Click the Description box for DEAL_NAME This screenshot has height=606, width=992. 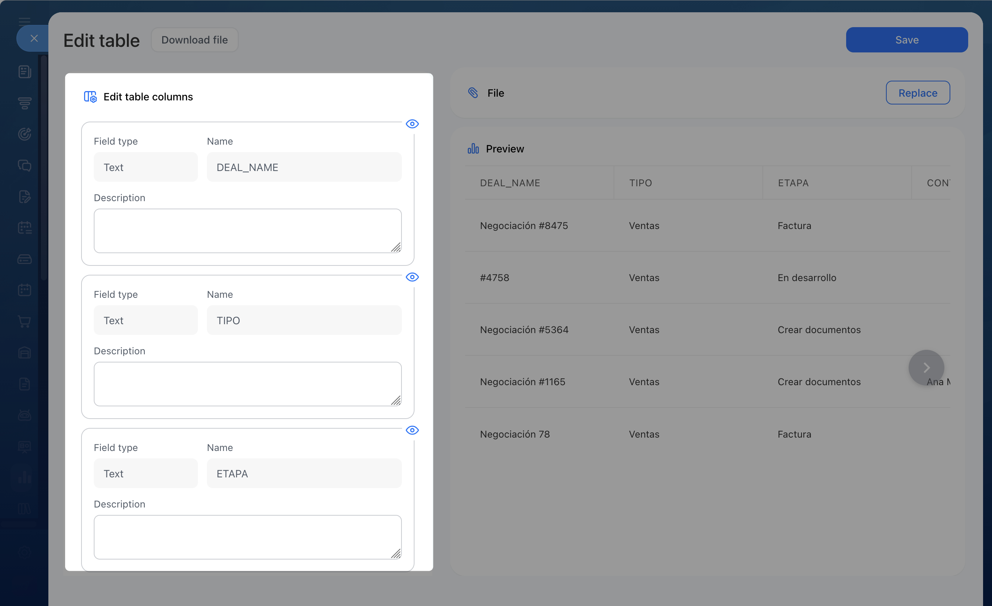point(247,231)
